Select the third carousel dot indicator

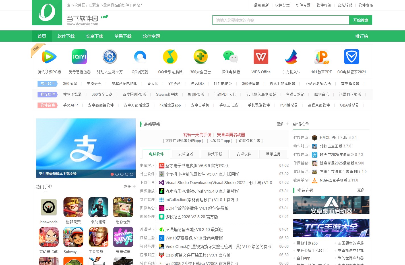[x=122, y=174]
